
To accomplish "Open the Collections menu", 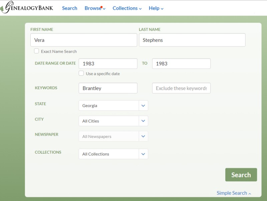I will coord(127,8).
